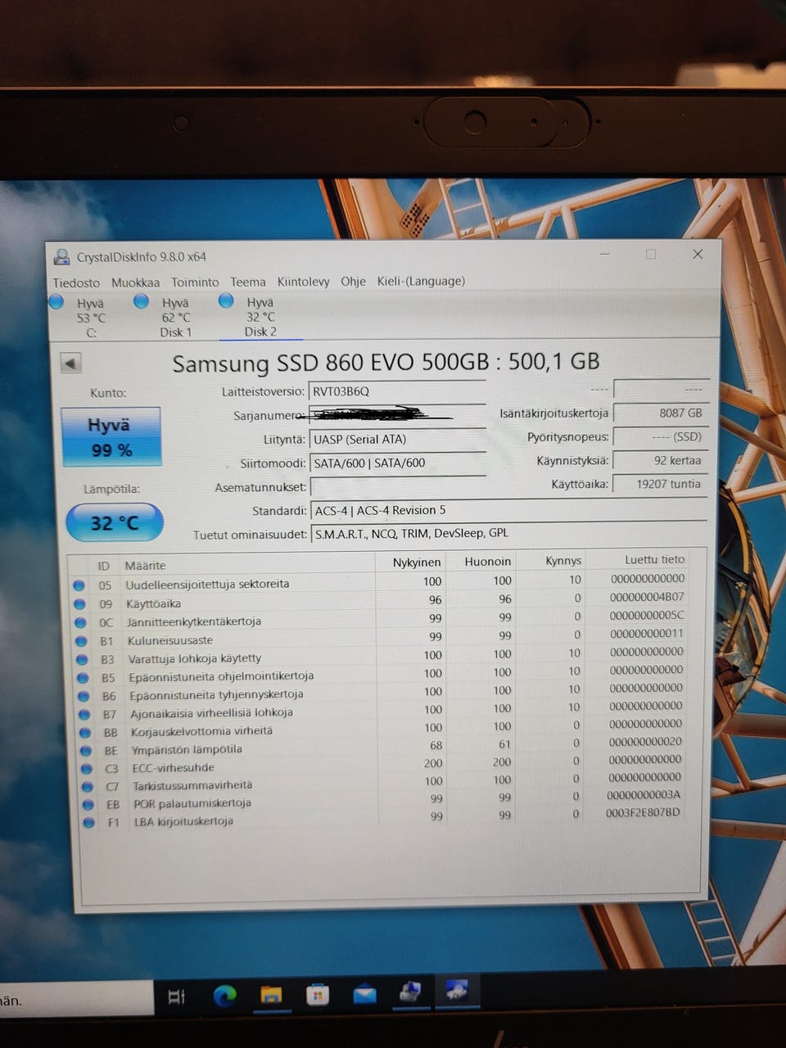Switch to Disk 2 tab label
786x1048 pixels.
coord(260,332)
